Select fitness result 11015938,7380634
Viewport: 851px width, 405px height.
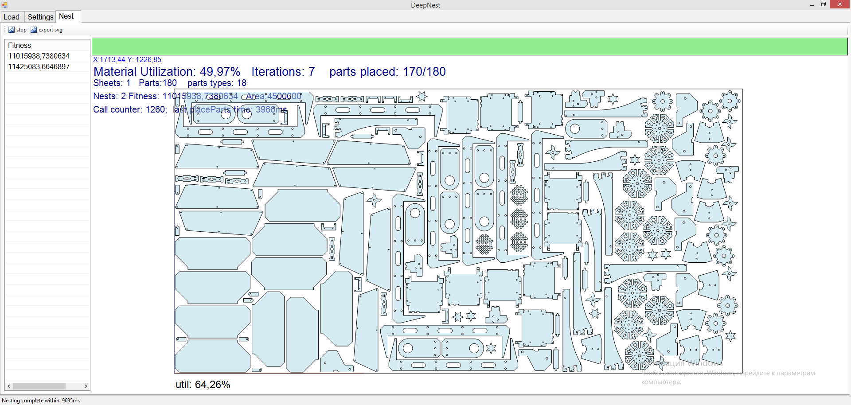point(39,56)
